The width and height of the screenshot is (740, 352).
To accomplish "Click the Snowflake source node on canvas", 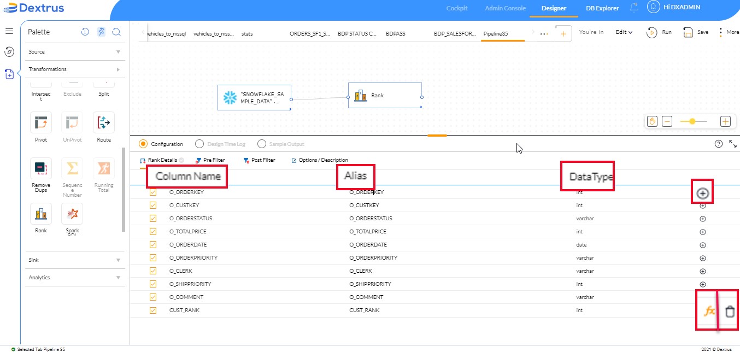I will 254,97.
